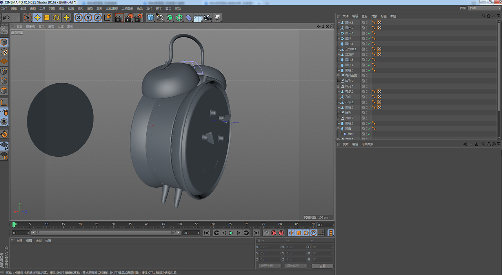Screen dimensions: 502x275
Task: Toggle the Z axis lock
Action: pyautogui.click(x=98, y=17)
